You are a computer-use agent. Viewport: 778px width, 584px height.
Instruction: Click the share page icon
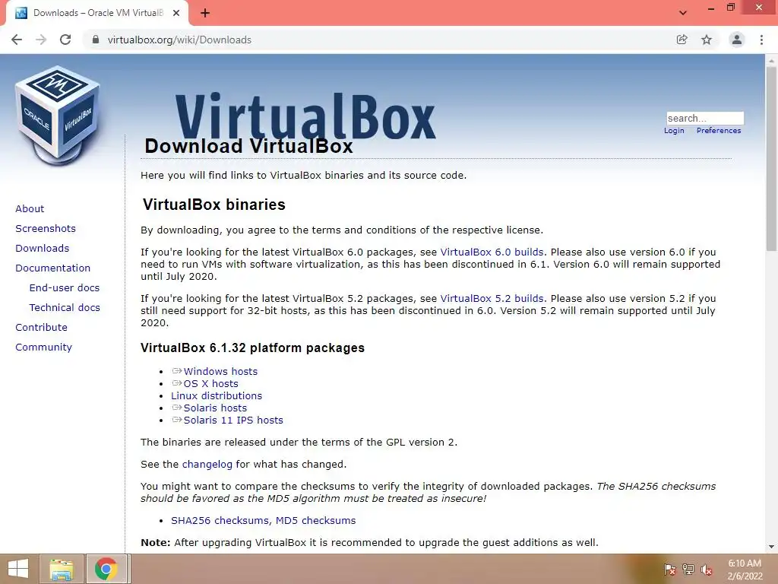point(682,40)
